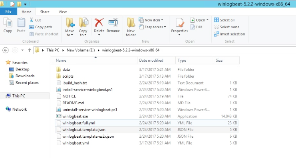The image size is (296, 158).
Task: Click the quick access Properties icon
Action: point(12,4)
